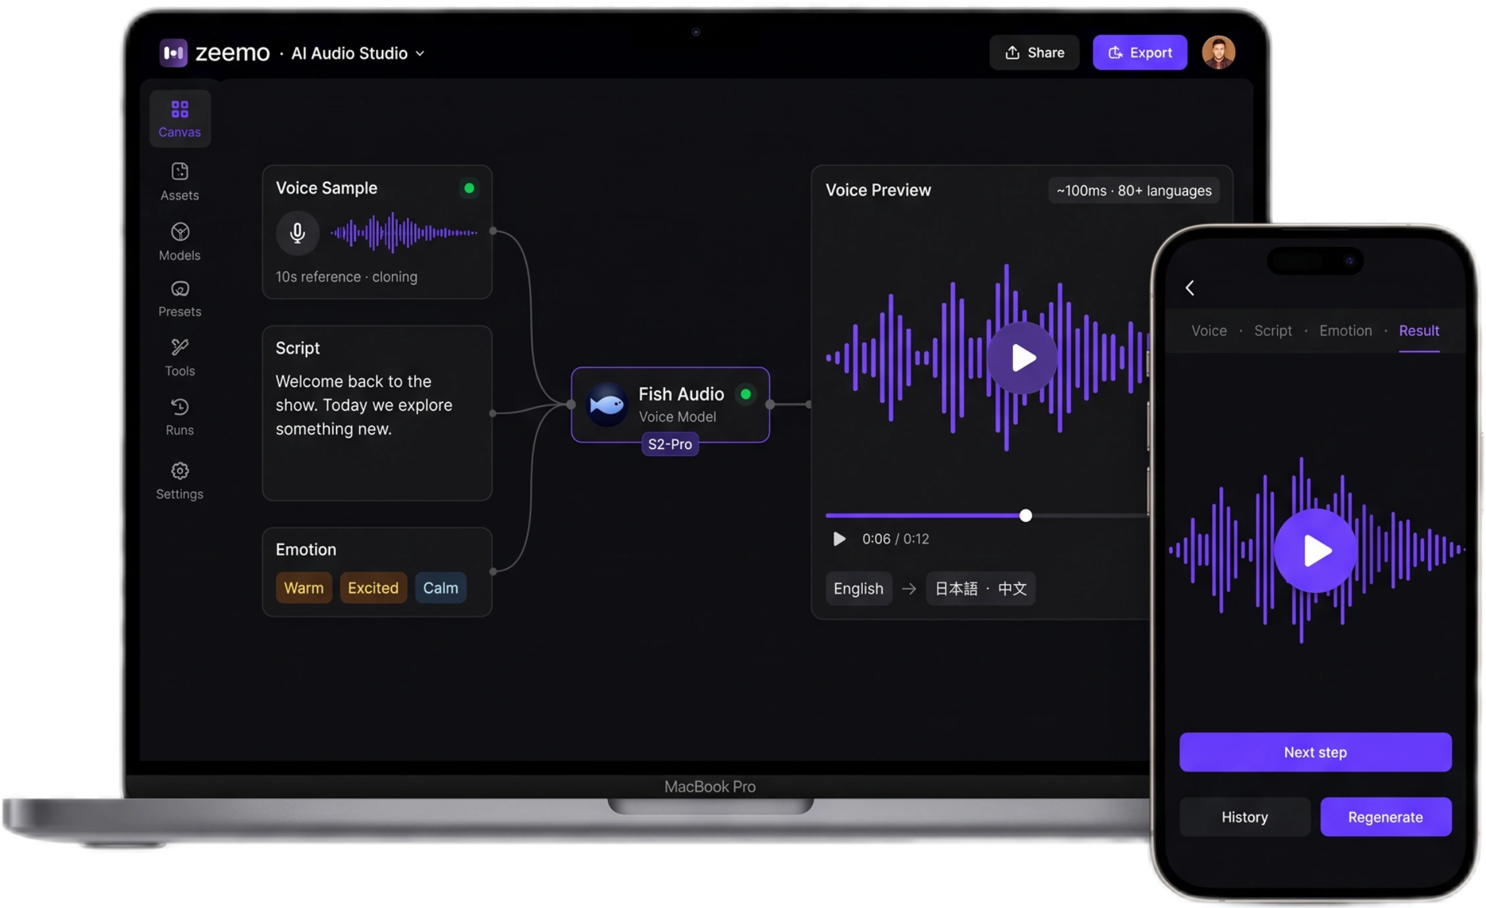Image resolution: width=1486 pixels, height=908 pixels.
Task: Click the History button on phone
Action: coord(1244,817)
